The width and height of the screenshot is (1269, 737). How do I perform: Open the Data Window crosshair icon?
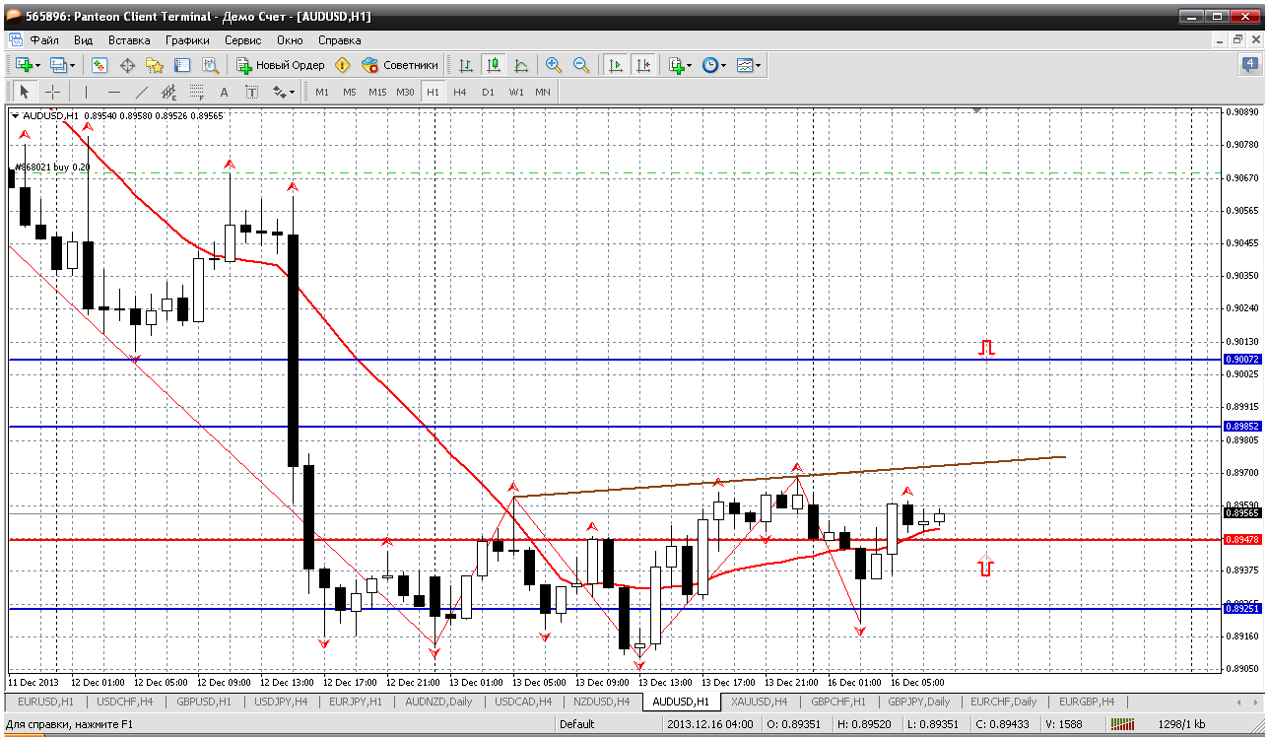pyautogui.click(x=127, y=65)
